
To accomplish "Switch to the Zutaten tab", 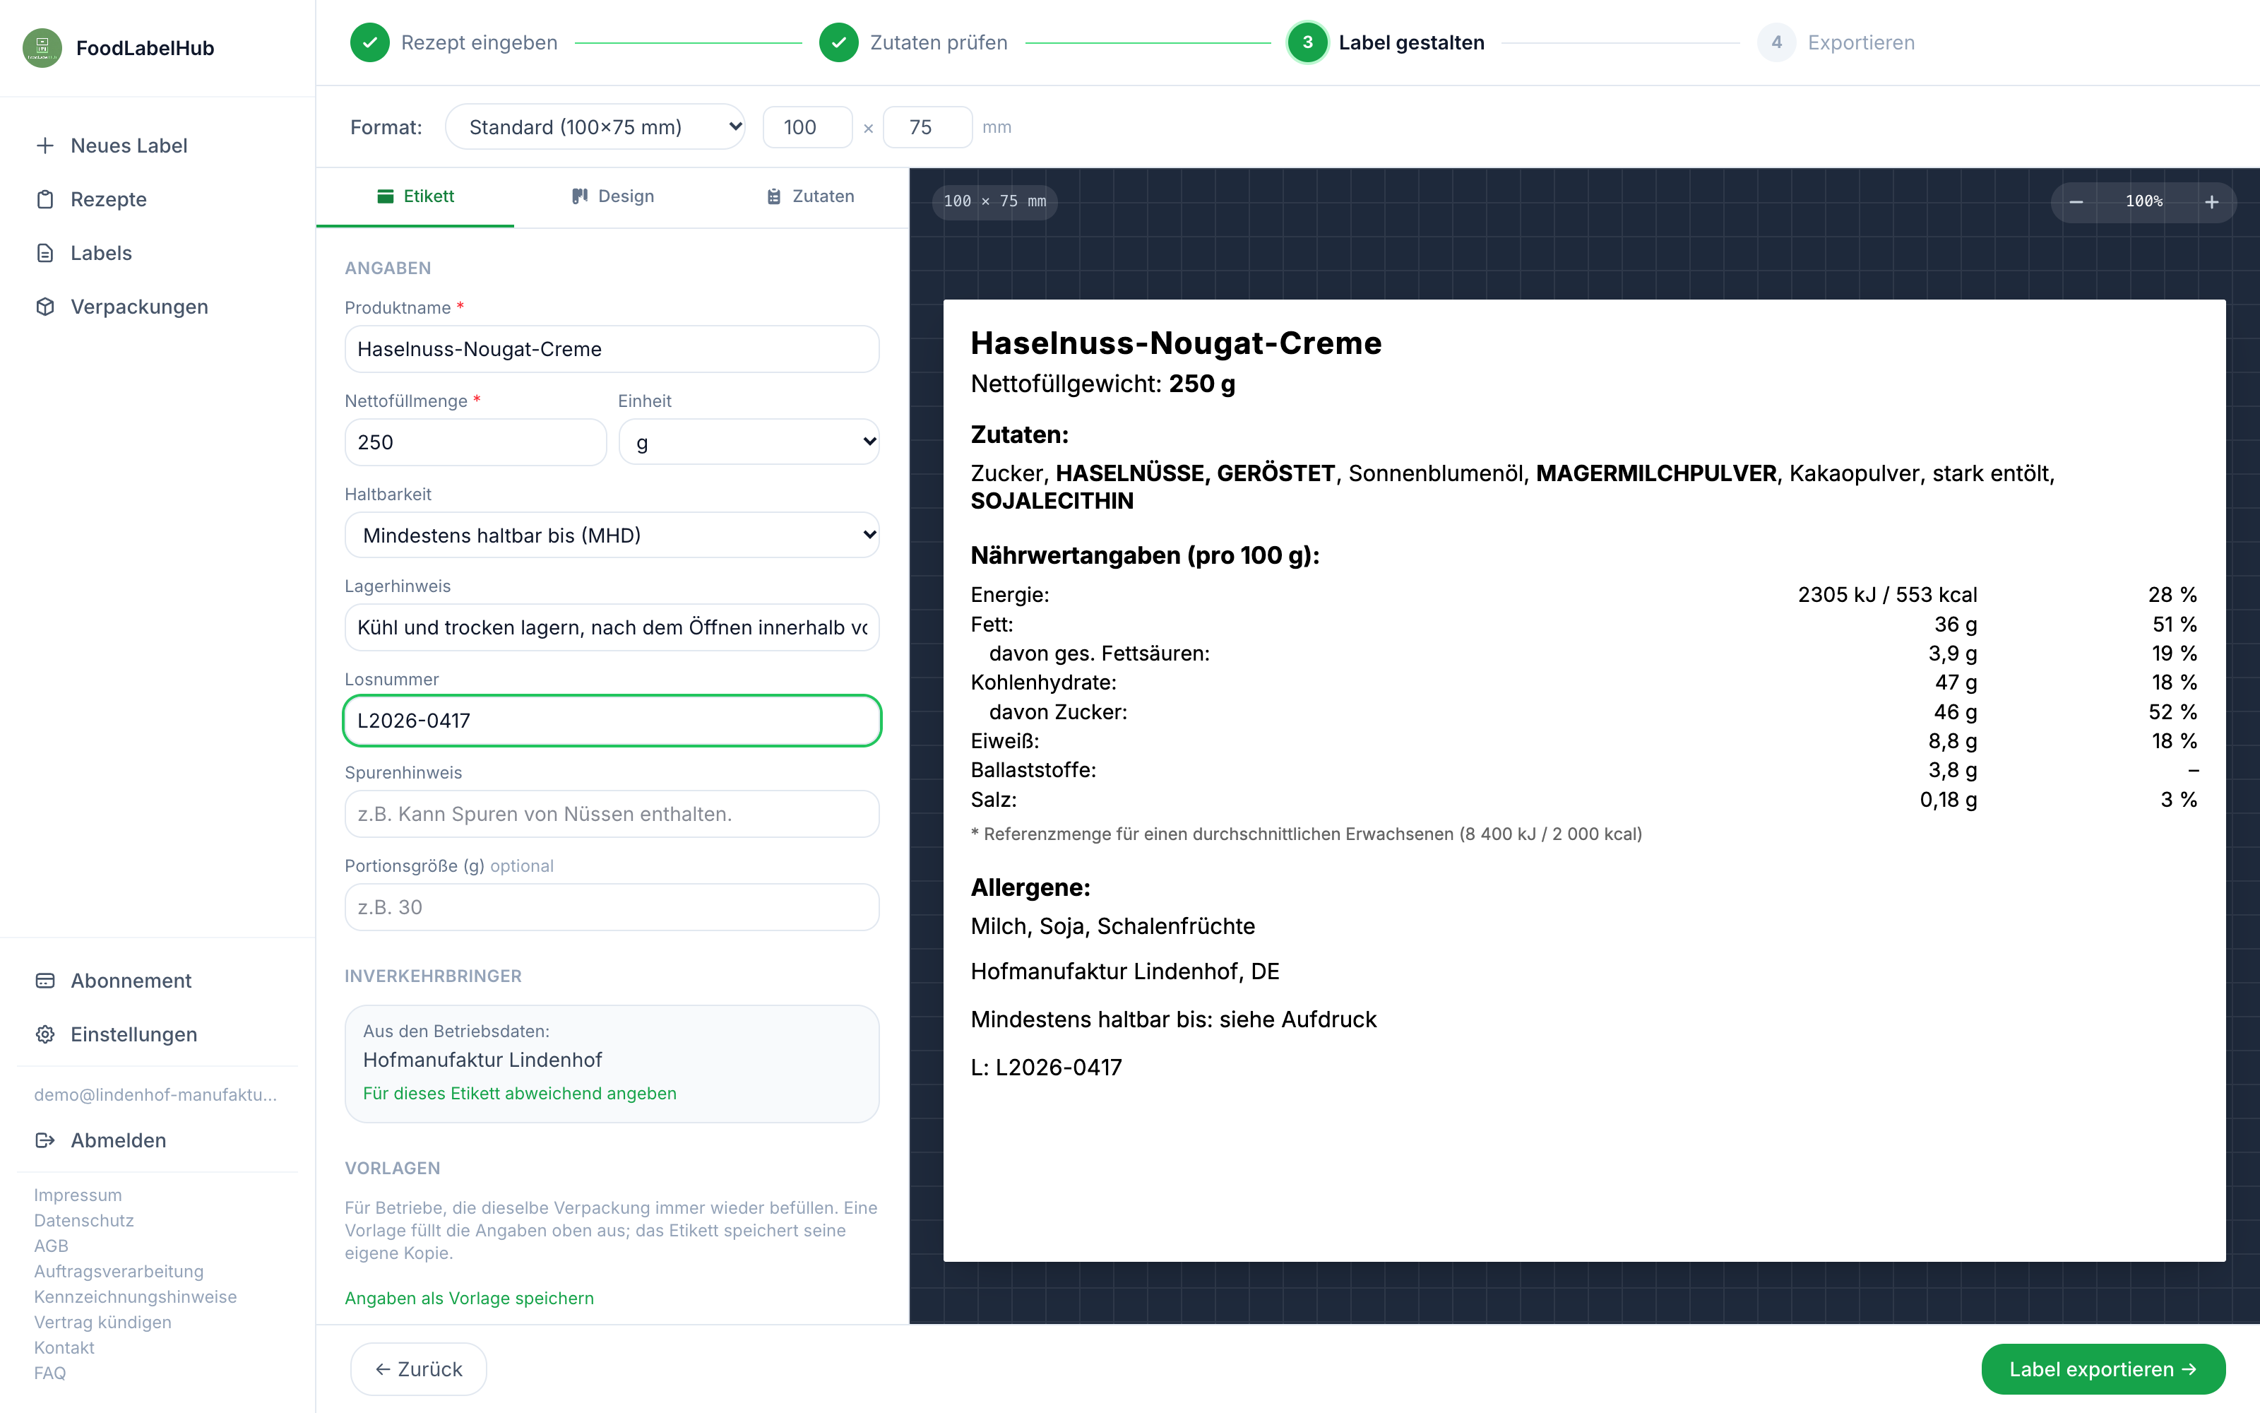I will [x=811, y=196].
